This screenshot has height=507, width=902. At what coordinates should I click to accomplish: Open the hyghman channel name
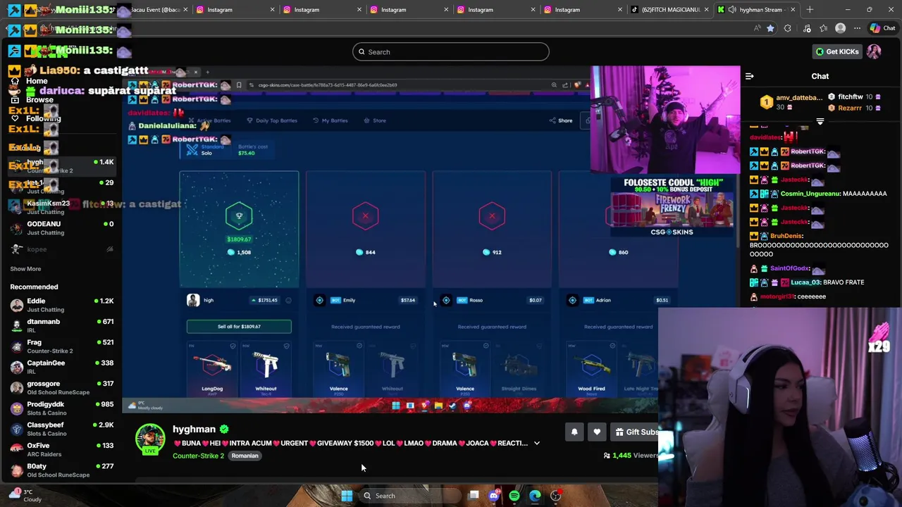194,429
